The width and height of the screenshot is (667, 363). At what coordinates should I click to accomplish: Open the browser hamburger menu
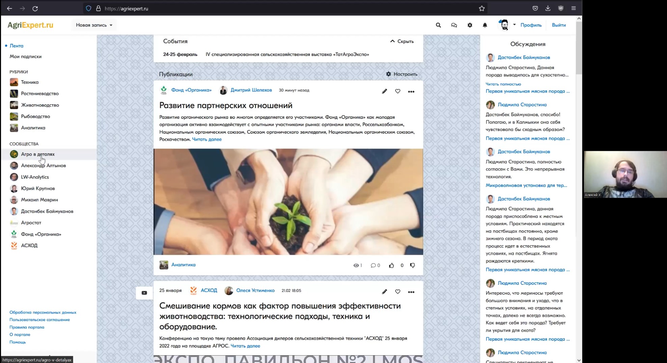(574, 8)
